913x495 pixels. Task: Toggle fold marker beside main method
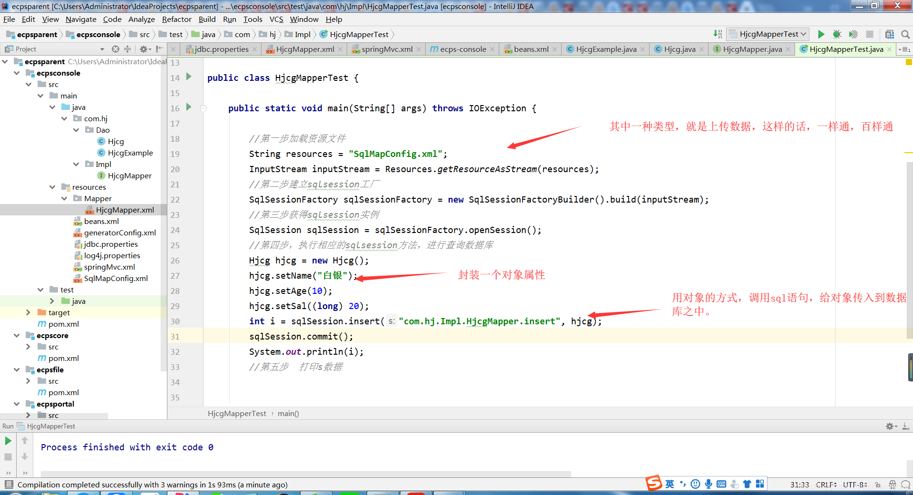pos(204,108)
